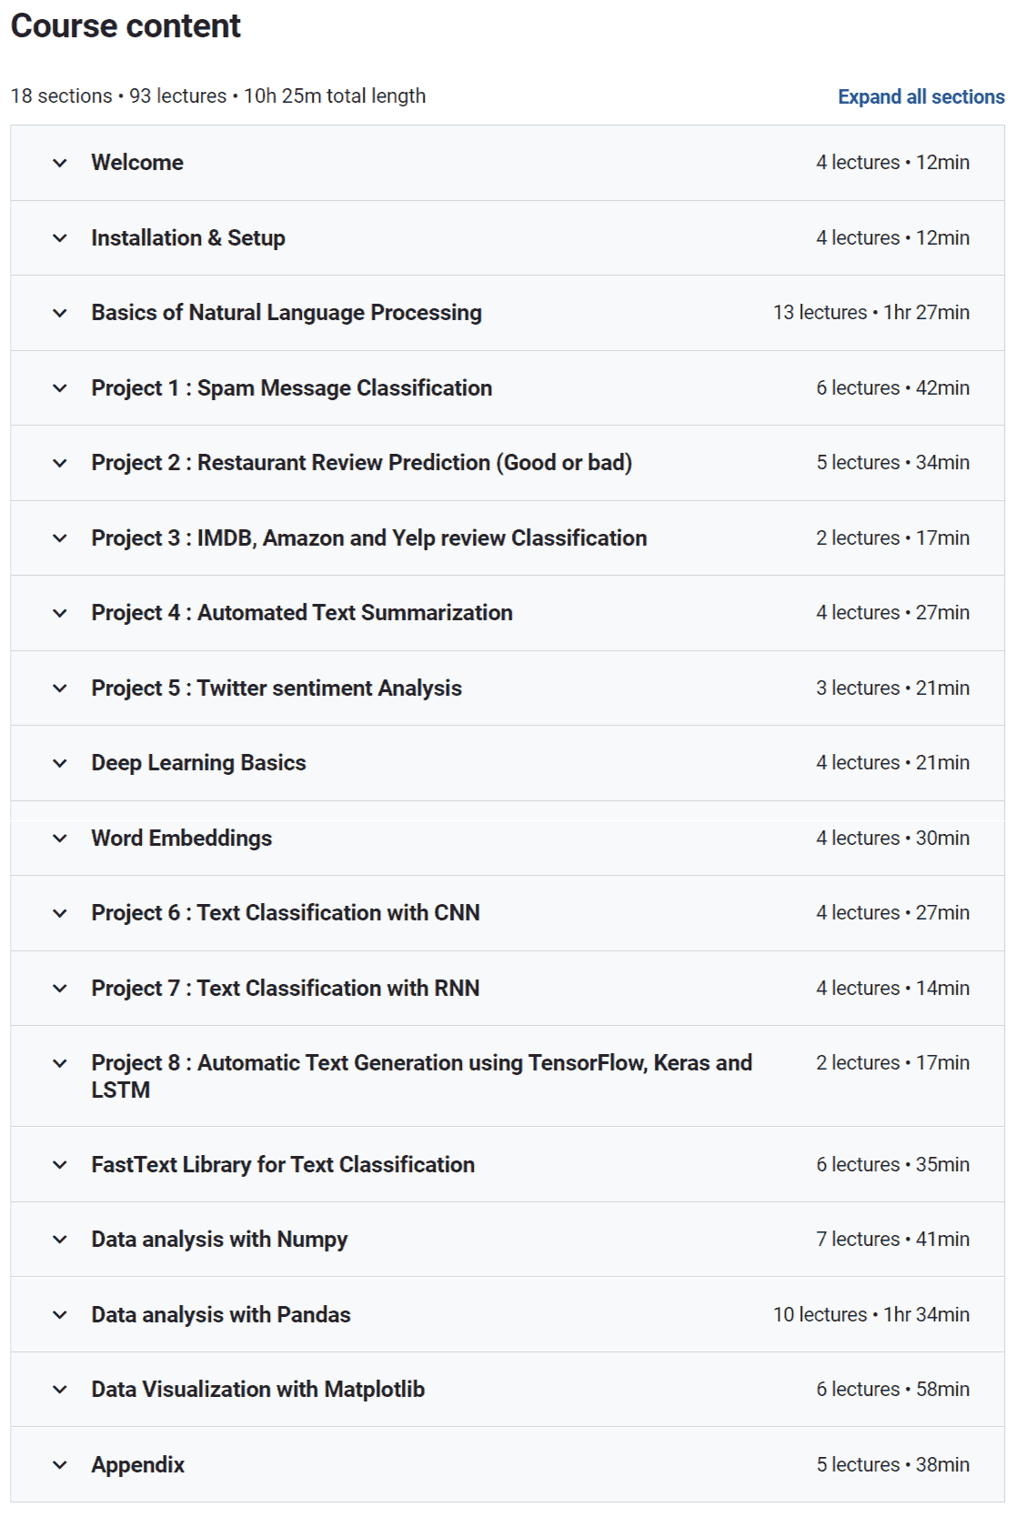This screenshot has height=1517, width=1016.
Task: Expand the Appendix section chevron
Action: [x=60, y=1465]
